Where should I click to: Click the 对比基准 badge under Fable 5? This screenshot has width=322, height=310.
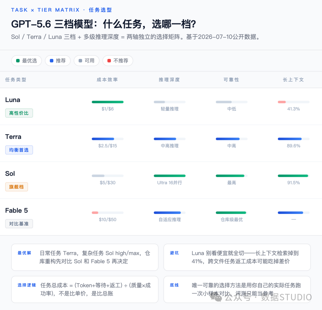click(19, 224)
